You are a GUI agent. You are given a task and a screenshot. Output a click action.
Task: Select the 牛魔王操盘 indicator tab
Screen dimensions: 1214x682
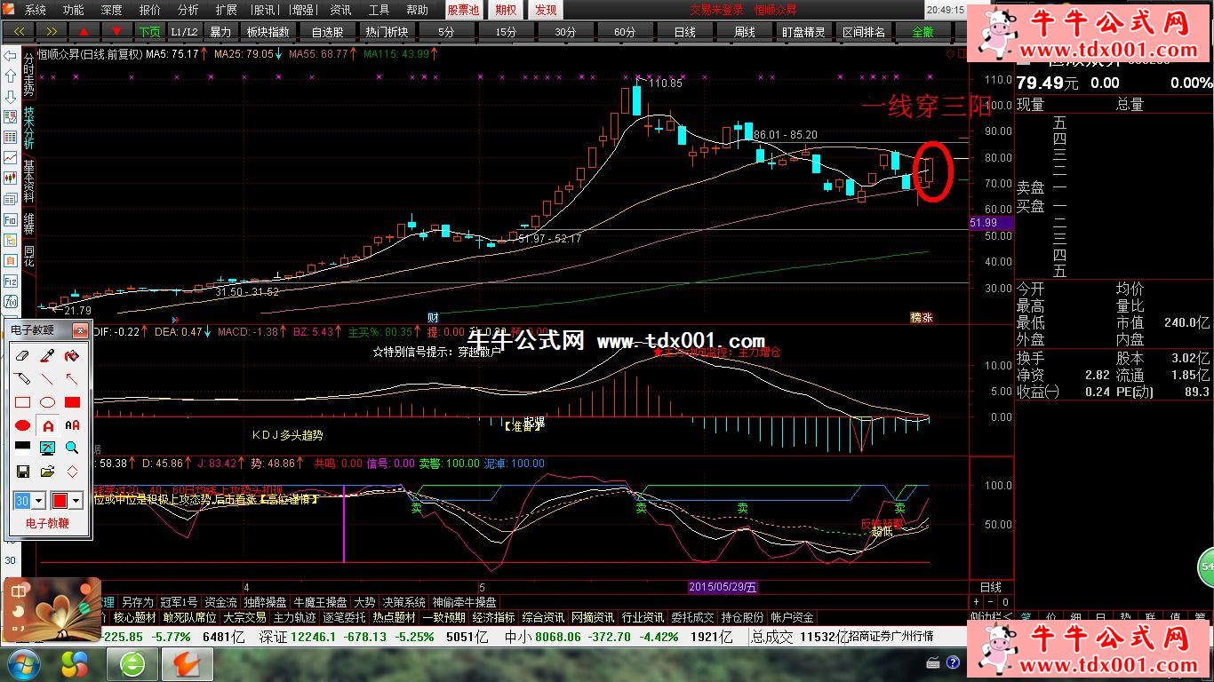(321, 602)
